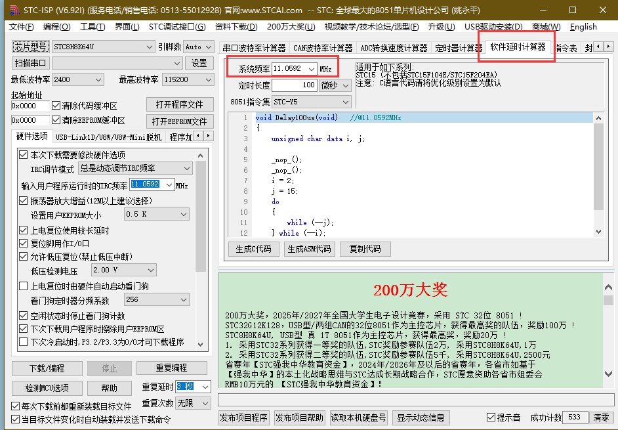Image resolution: width=618 pixels, height=430 pixels.
Task: Select the 软件延时计算器 tab
Action: point(518,47)
